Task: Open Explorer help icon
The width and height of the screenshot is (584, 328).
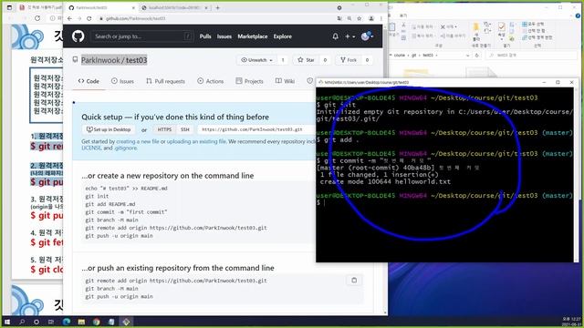Action: point(578,15)
